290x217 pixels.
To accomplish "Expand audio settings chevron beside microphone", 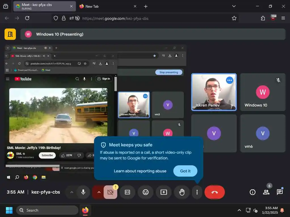I will point(72,192).
